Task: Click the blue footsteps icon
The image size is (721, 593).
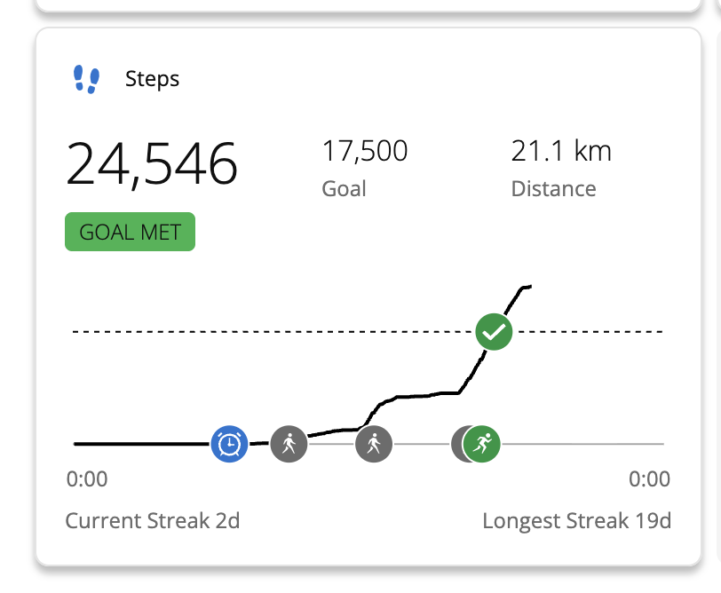Action: point(86,79)
